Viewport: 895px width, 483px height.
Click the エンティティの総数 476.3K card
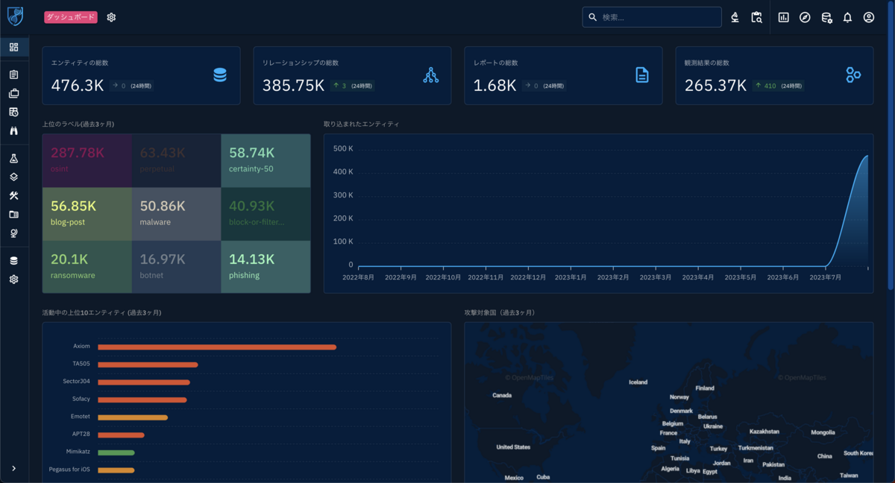coord(141,75)
